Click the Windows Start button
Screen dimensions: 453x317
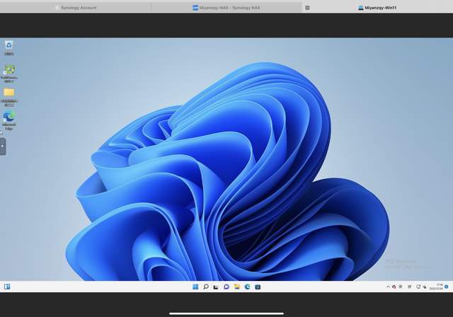pyautogui.click(x=195, y=287)
